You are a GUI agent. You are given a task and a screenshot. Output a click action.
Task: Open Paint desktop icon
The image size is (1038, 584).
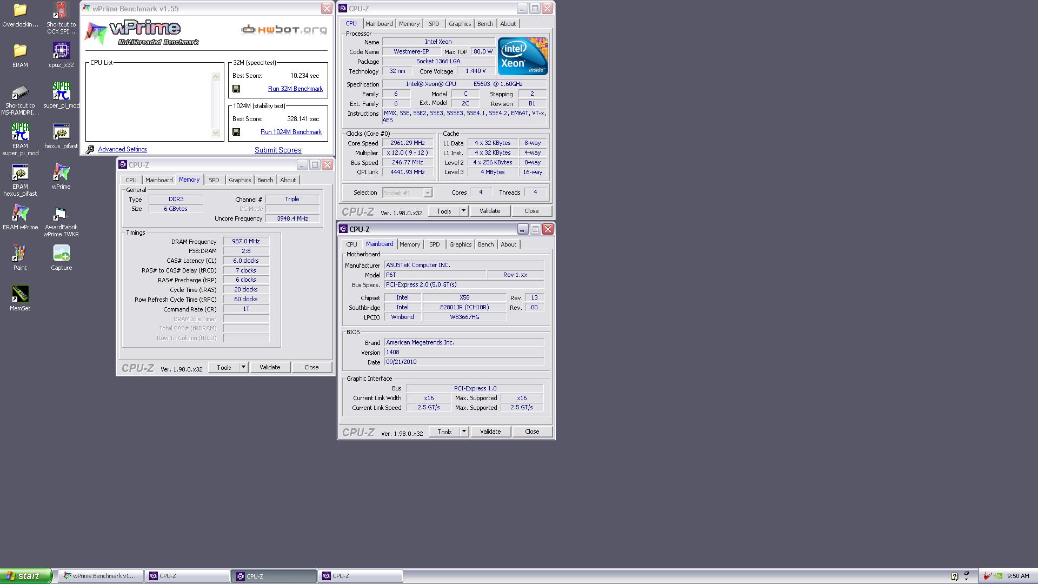(x=20, y=258)
